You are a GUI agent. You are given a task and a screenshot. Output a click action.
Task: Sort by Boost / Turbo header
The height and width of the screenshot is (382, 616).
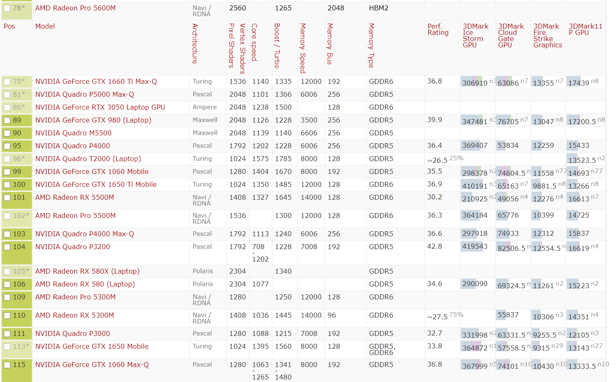click(x=277, y=46)
